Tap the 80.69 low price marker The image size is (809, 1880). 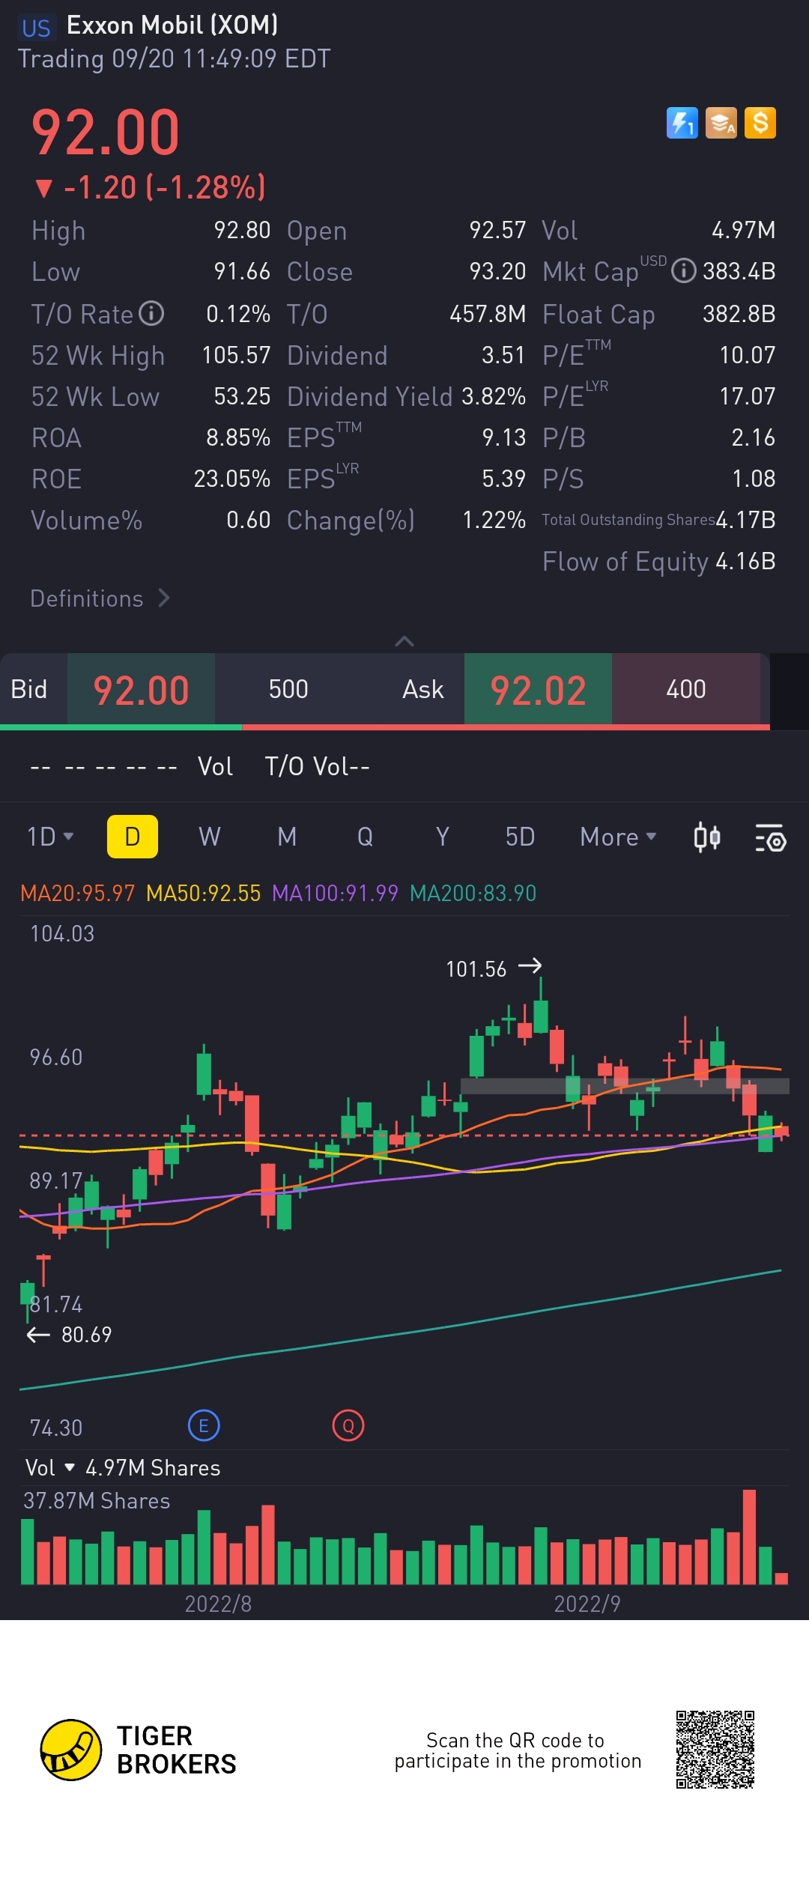click(x=69, y=1335)
